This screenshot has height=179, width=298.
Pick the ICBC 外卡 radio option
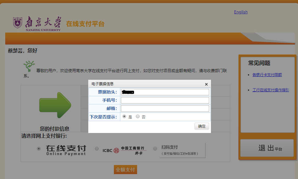[97, 149]
